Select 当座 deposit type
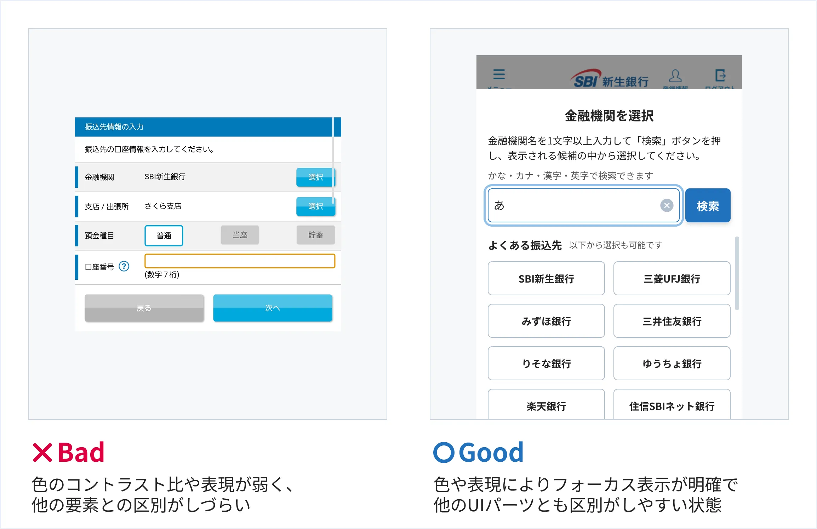 tap(240, 235)
